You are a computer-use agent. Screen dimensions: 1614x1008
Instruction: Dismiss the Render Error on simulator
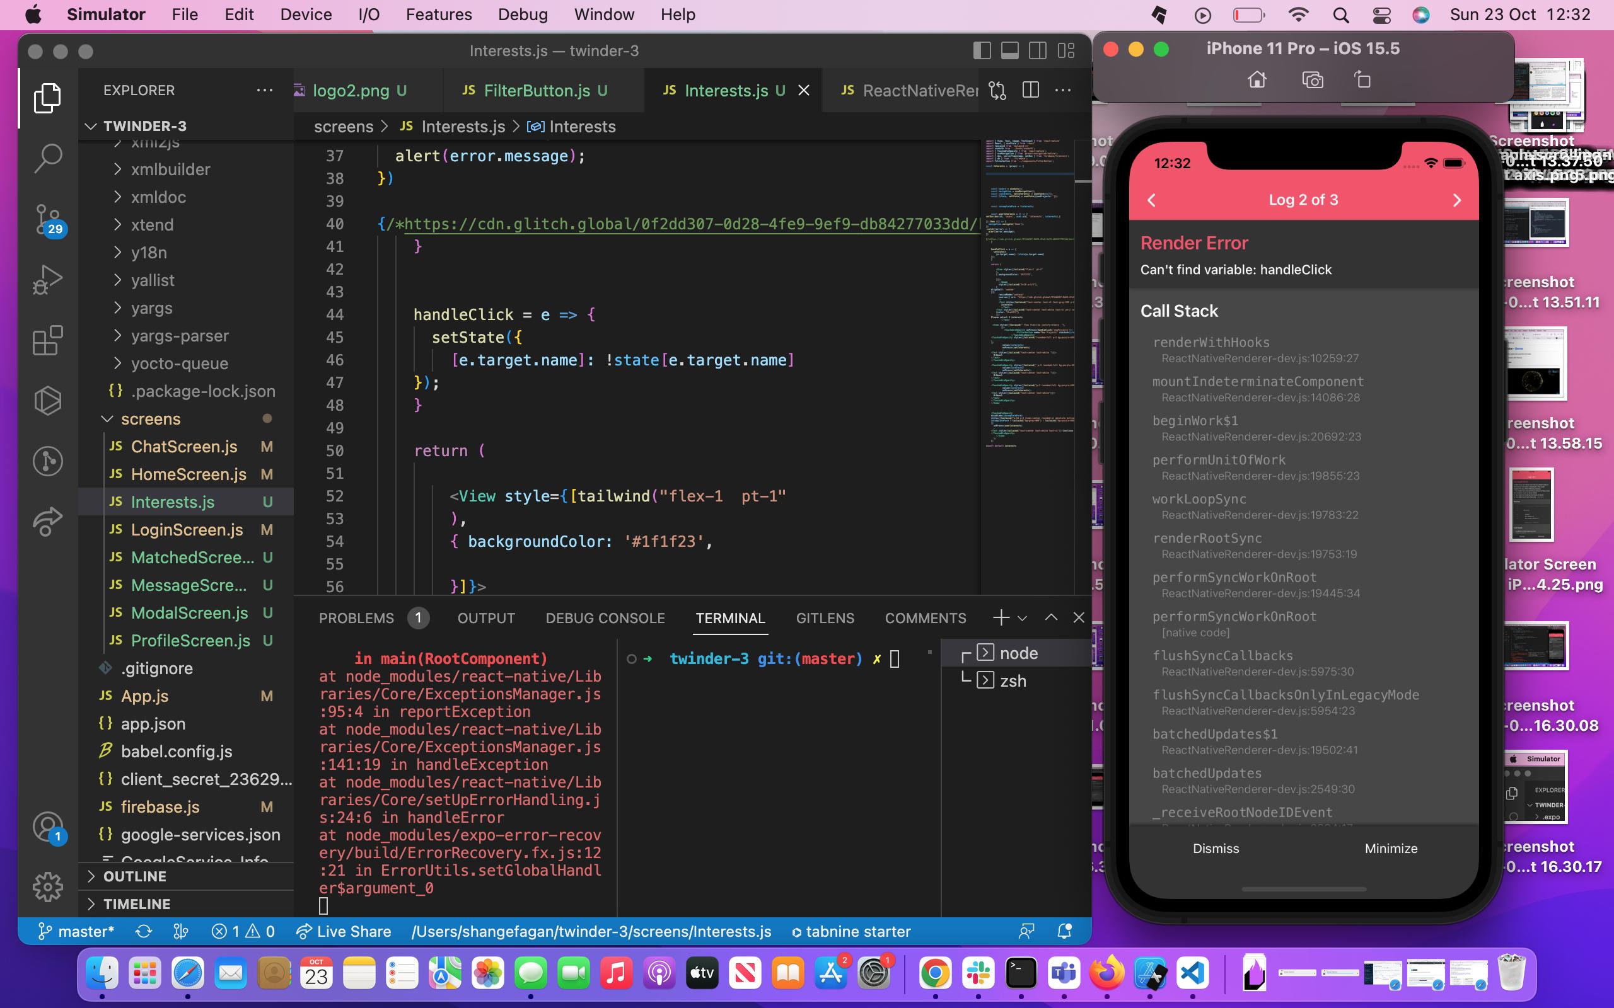[x=1214, y=848]
